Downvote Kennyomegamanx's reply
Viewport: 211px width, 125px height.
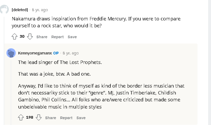(x=39, y=118)
